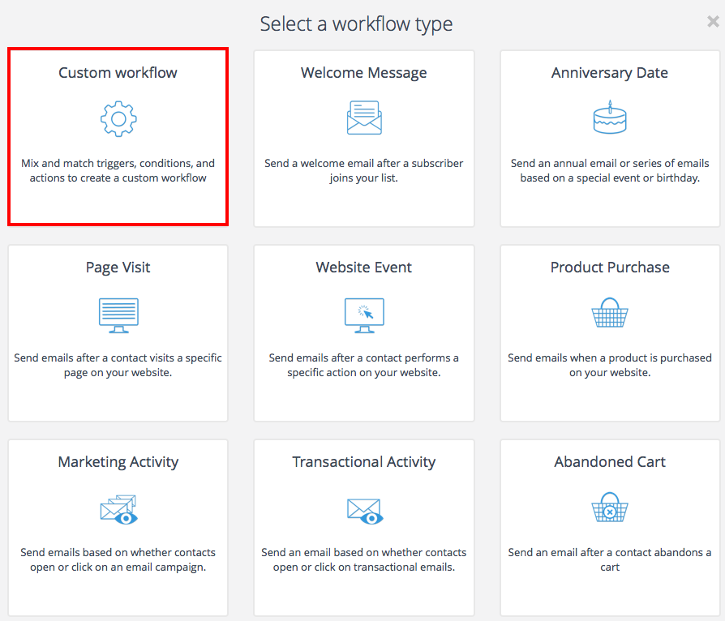Click the gear icon for Custom workflow
The image size is (725, 621).
coord(118,118)
